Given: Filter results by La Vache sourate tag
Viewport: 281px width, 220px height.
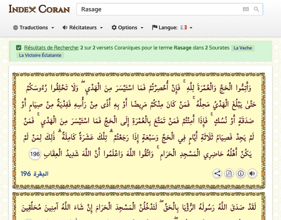Looking at the screenshot, I should point(243,48).
